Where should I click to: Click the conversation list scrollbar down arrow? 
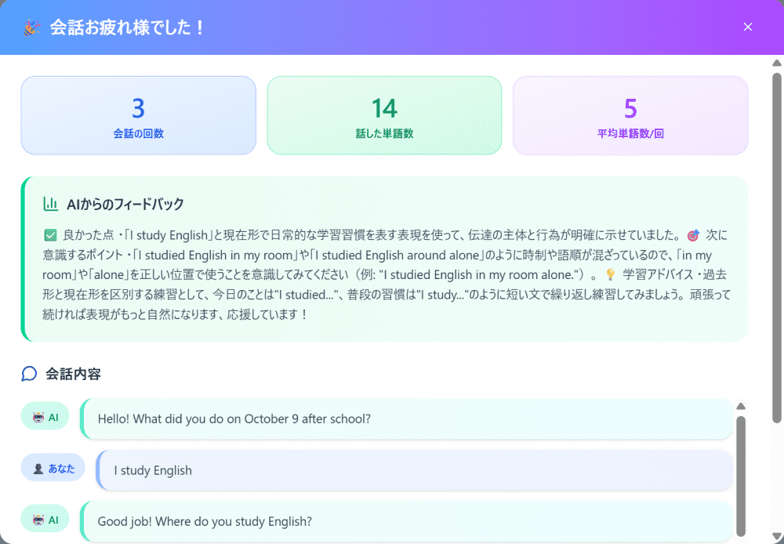741,537
